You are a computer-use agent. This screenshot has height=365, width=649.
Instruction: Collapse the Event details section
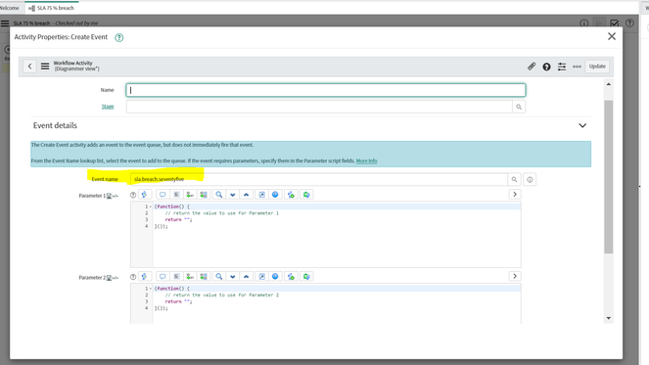pos(582,125)
